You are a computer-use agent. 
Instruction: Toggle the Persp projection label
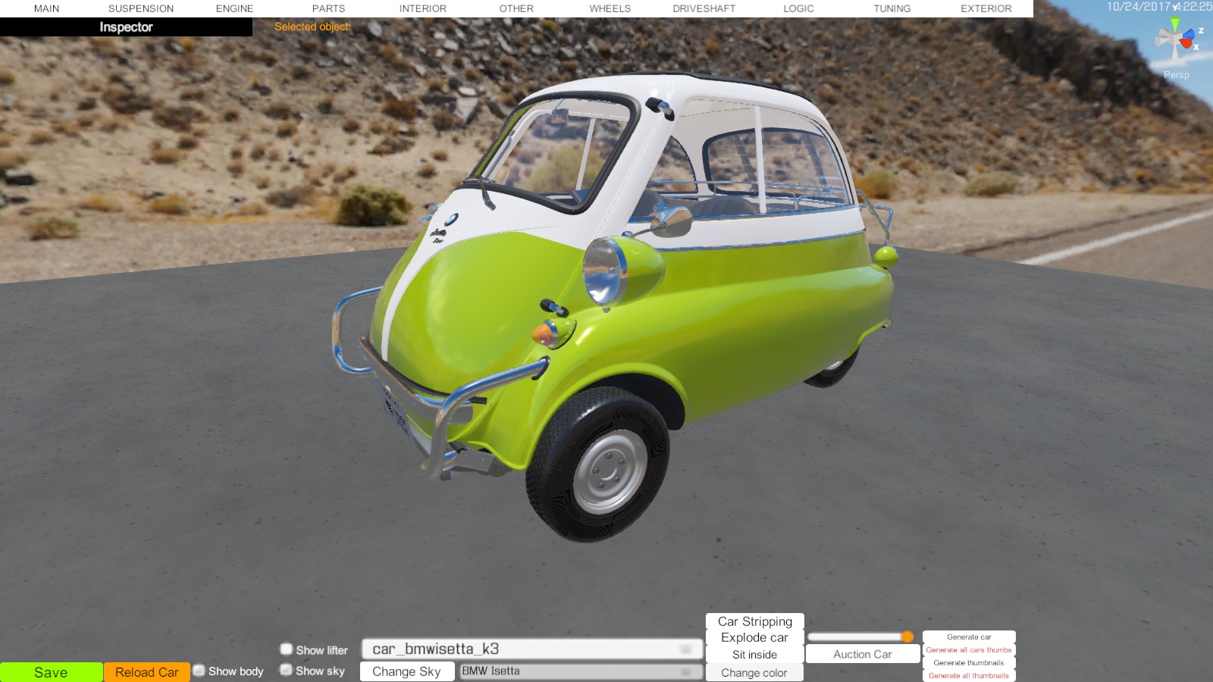(x=1177, y=75)
